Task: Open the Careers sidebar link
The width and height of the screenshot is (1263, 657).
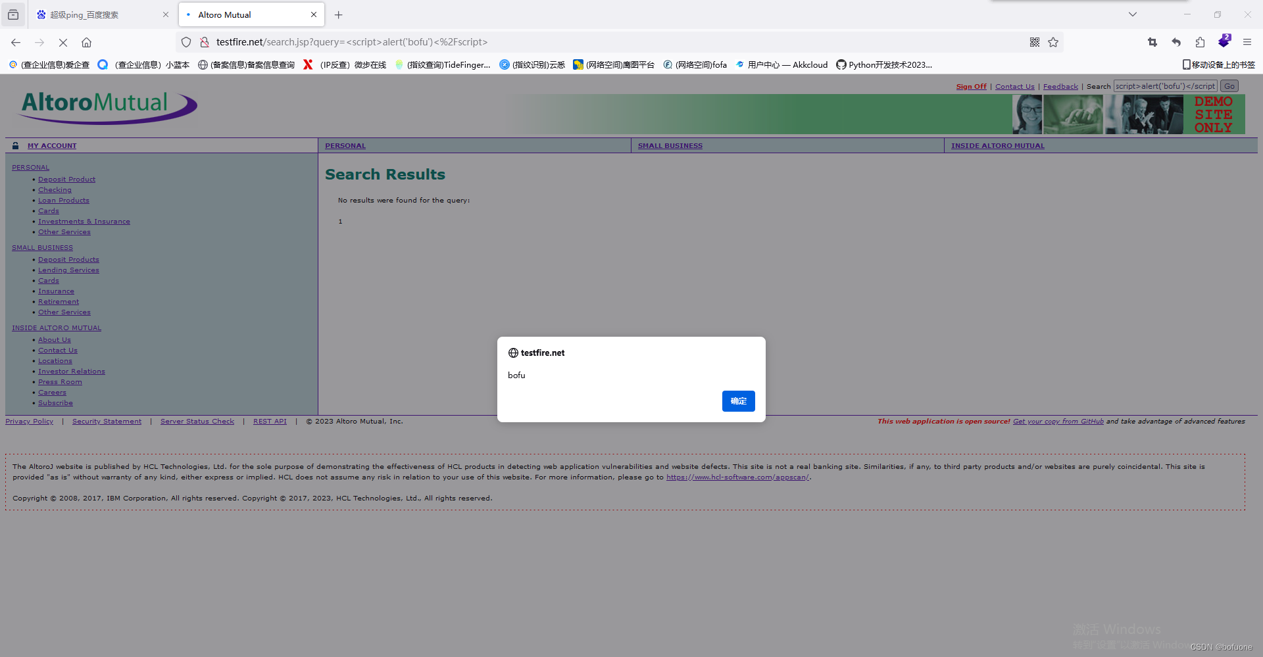Action: [52, 393]
